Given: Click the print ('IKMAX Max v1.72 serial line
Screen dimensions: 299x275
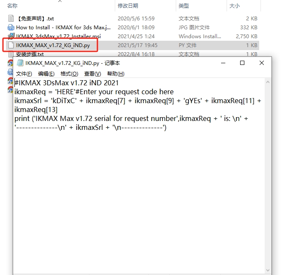Looking at the screenshot, I should [131, 119].
